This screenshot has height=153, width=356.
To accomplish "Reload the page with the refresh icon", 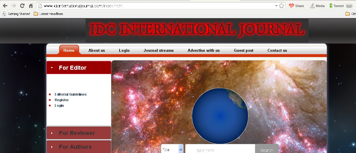I will coord(22,6).
